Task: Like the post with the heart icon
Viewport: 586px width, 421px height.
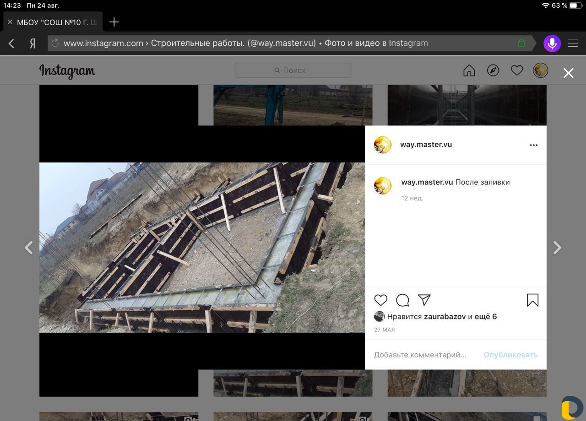Action: [381, 300]
